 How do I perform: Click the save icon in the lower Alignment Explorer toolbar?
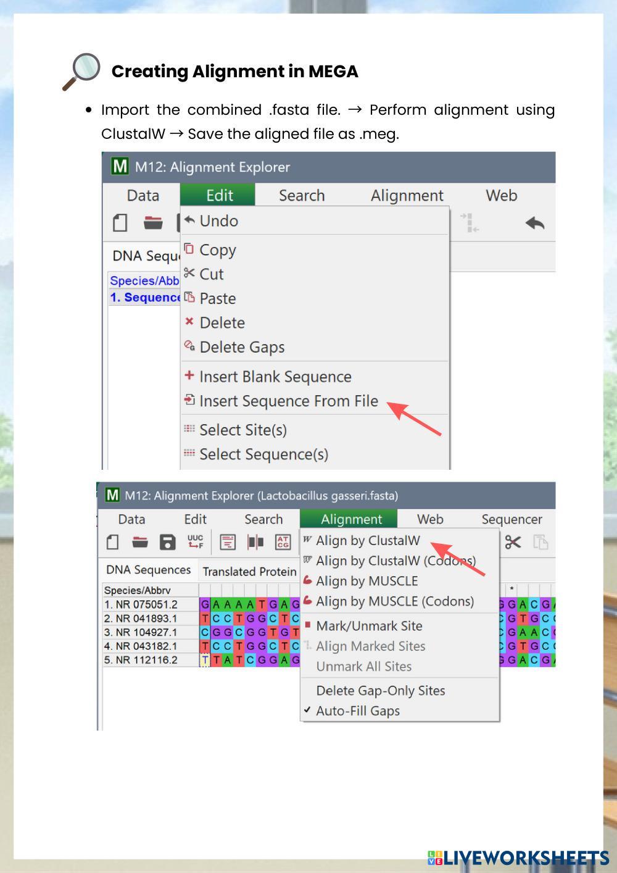(167, 542)
